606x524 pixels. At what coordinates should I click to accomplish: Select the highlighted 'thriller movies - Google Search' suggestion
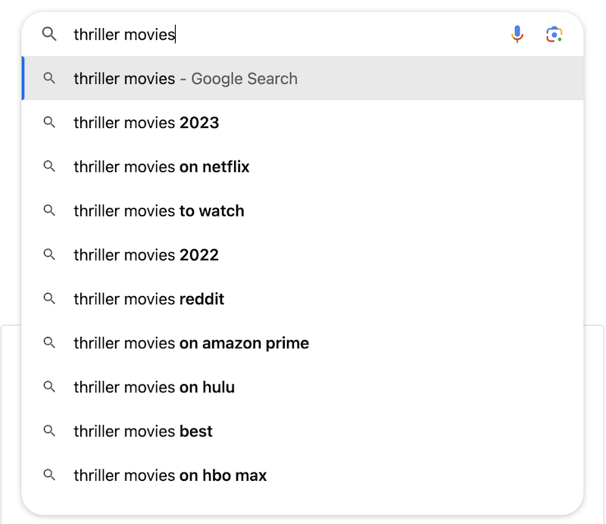pos(184,79)
